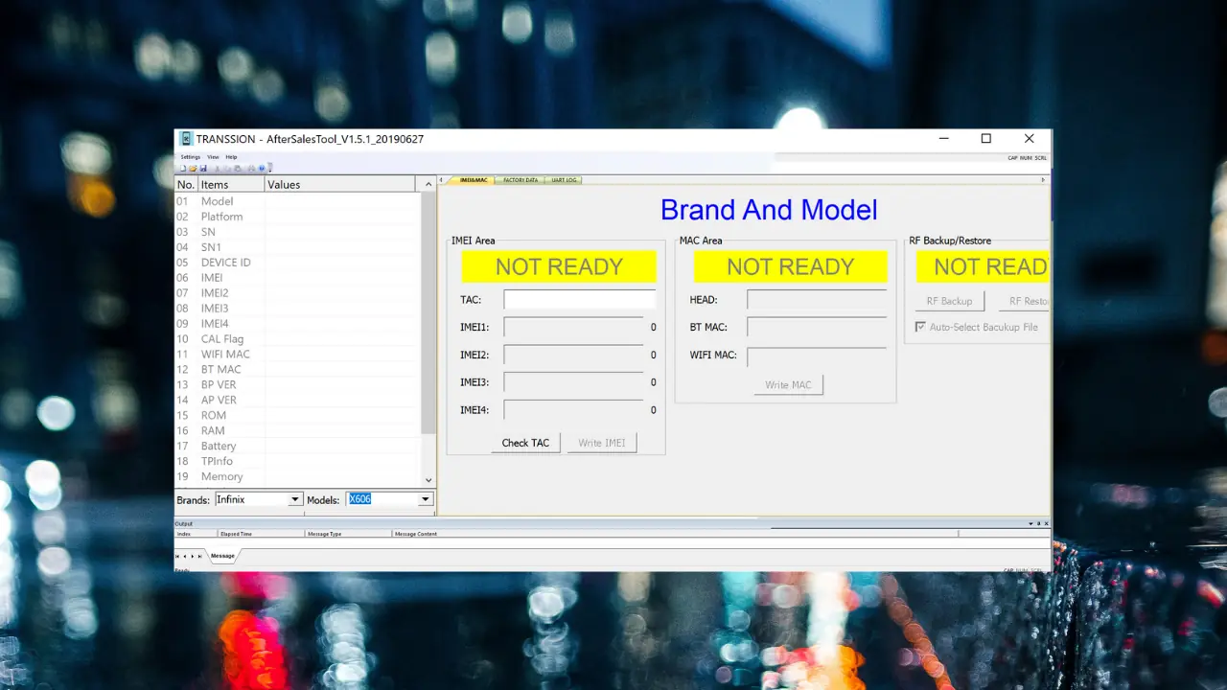Open help via the blue question-mark toolbar icon
1227x690 pixels.
263,168
